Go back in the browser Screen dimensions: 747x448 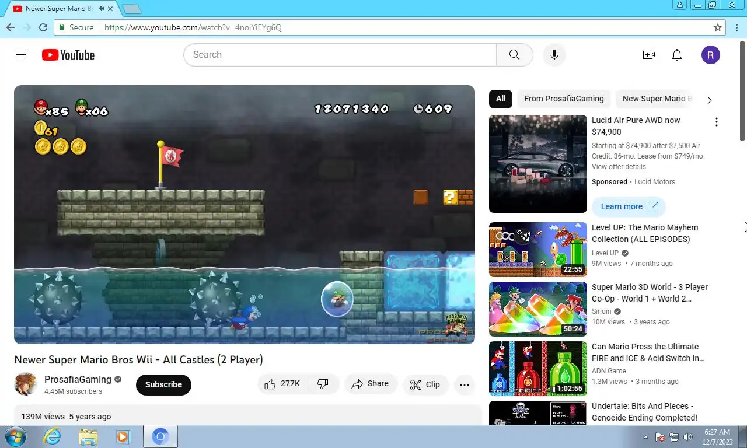(x=11, y=27)
